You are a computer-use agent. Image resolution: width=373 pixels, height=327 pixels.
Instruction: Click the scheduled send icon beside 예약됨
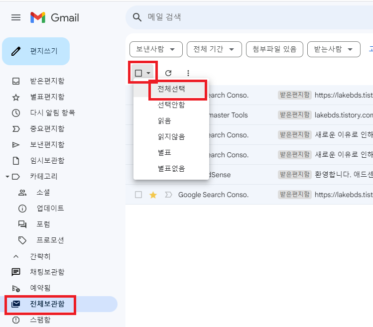16,288
